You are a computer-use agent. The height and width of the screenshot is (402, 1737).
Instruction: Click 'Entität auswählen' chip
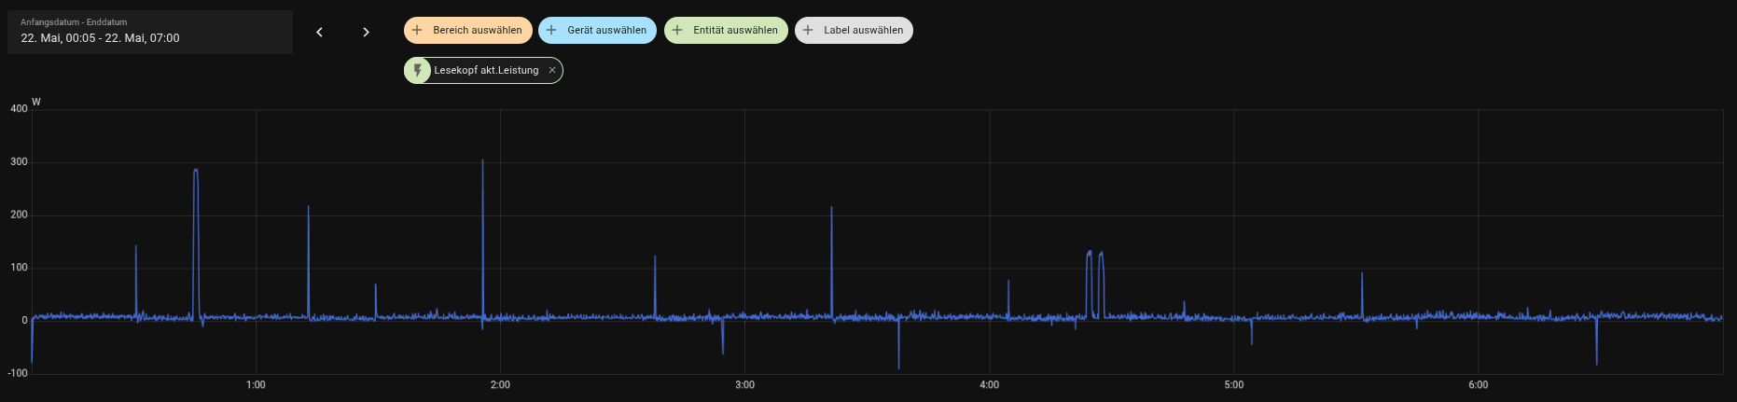click(726, 30)
